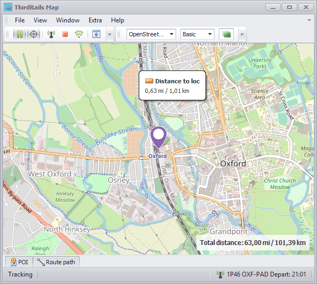
Task: Toggle the center-on-location crosshair button
Action: [x=34, y=34]
